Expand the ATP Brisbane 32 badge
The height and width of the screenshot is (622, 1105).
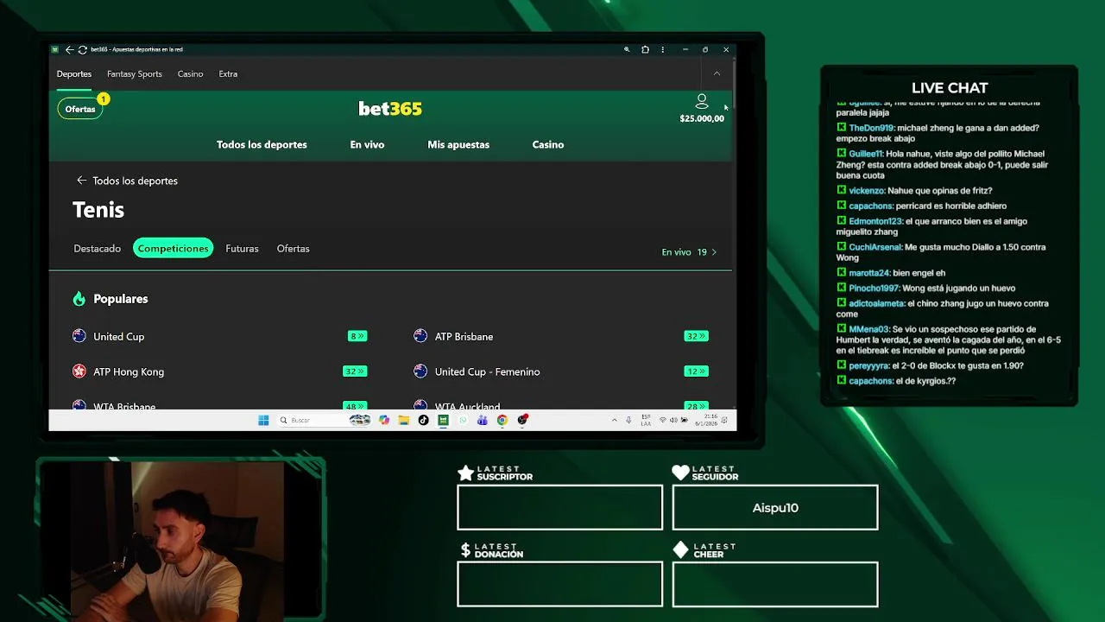(696, 336)
